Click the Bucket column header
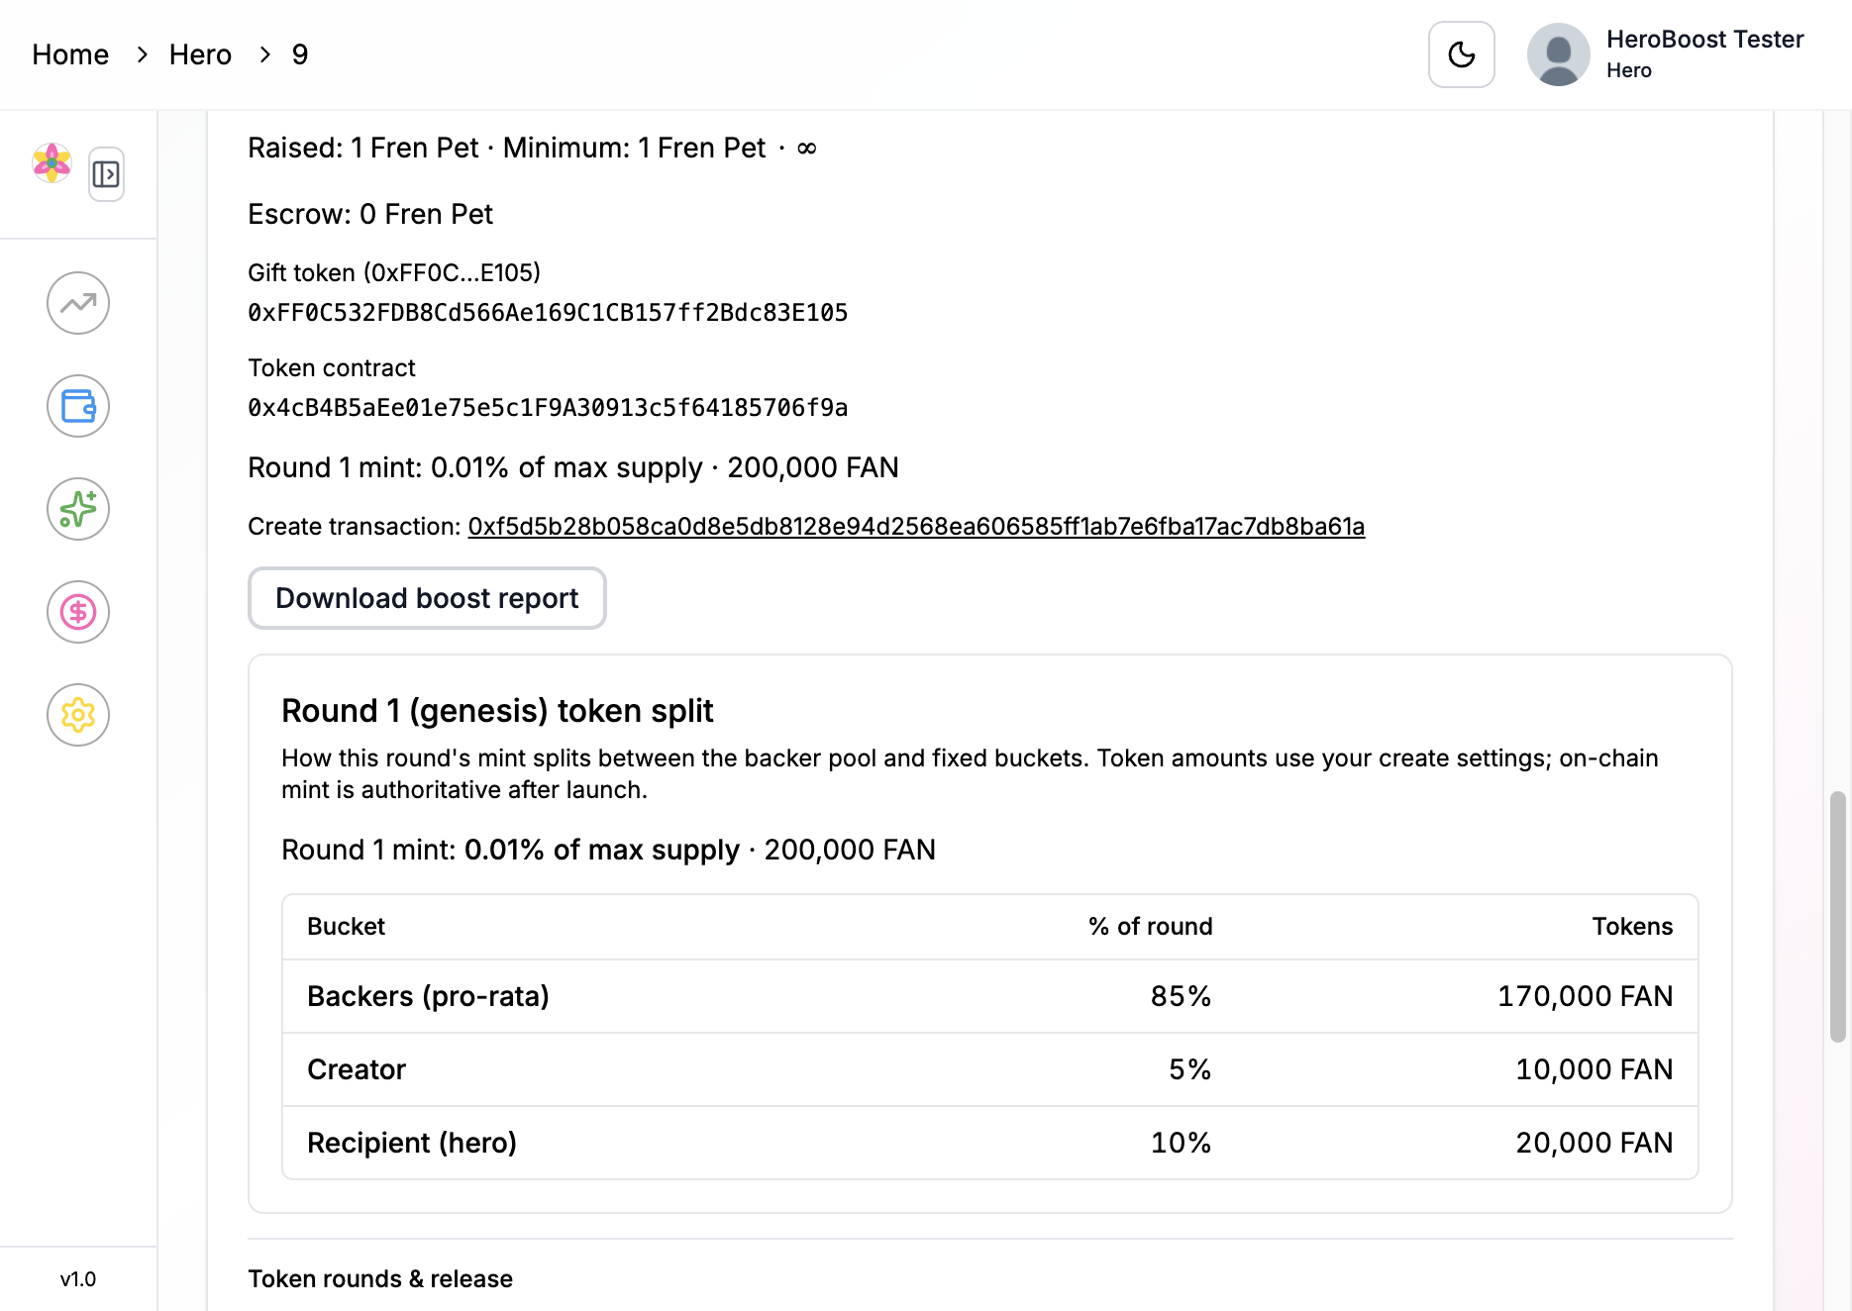The image size is (1852, 1311). [x=346, y=927]
